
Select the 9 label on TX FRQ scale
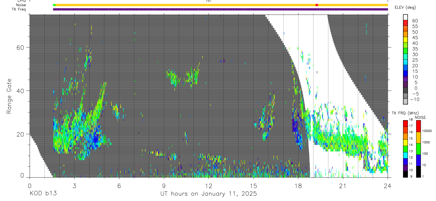411,177
